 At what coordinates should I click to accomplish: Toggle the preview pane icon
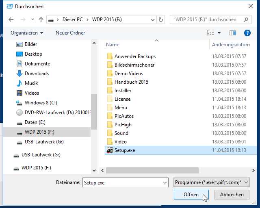point(233,33)
